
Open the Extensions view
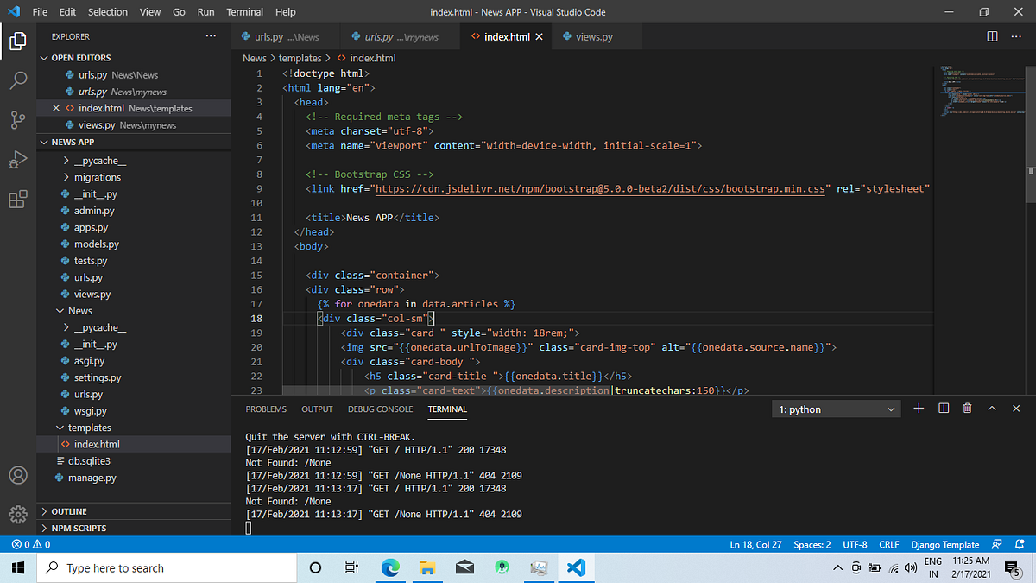pos(18,200)
